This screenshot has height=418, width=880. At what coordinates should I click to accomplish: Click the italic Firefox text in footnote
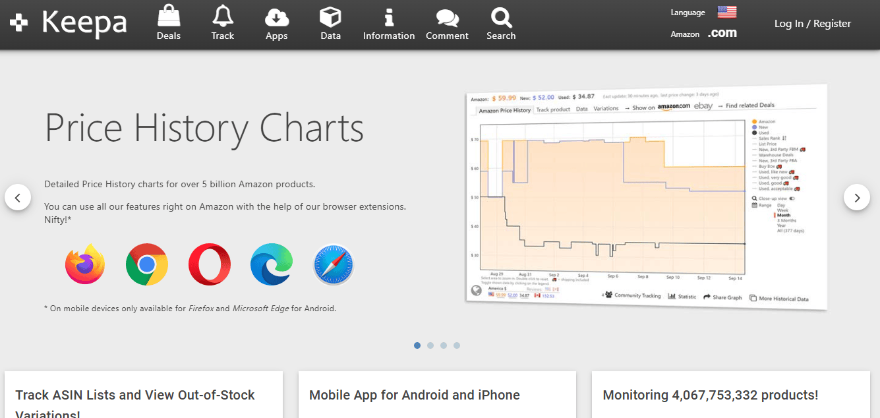[x=201, y=308]
